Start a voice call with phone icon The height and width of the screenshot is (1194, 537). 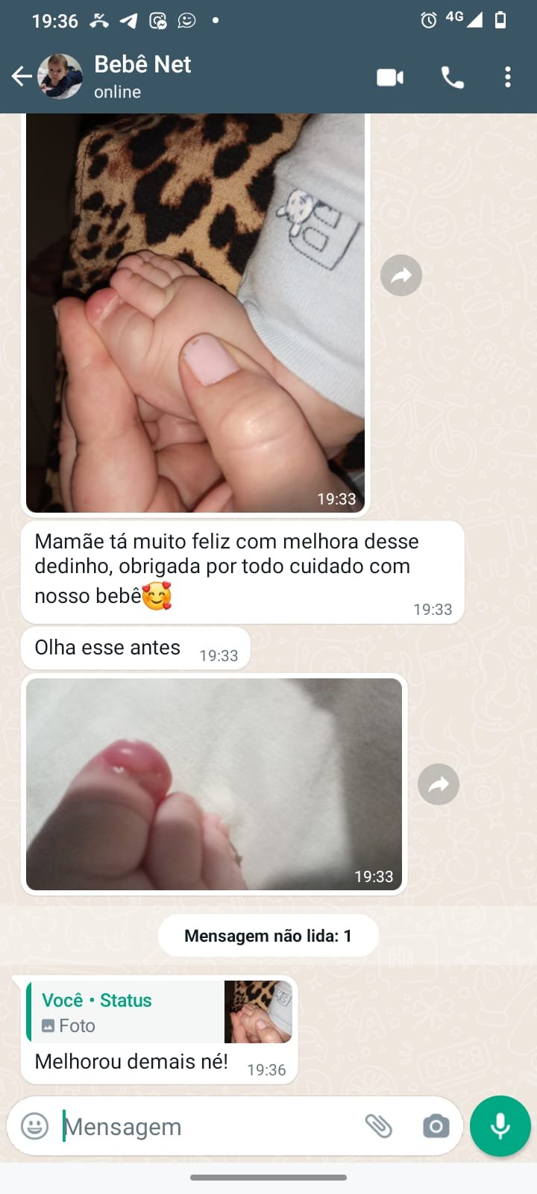click(x=453, y=77)
